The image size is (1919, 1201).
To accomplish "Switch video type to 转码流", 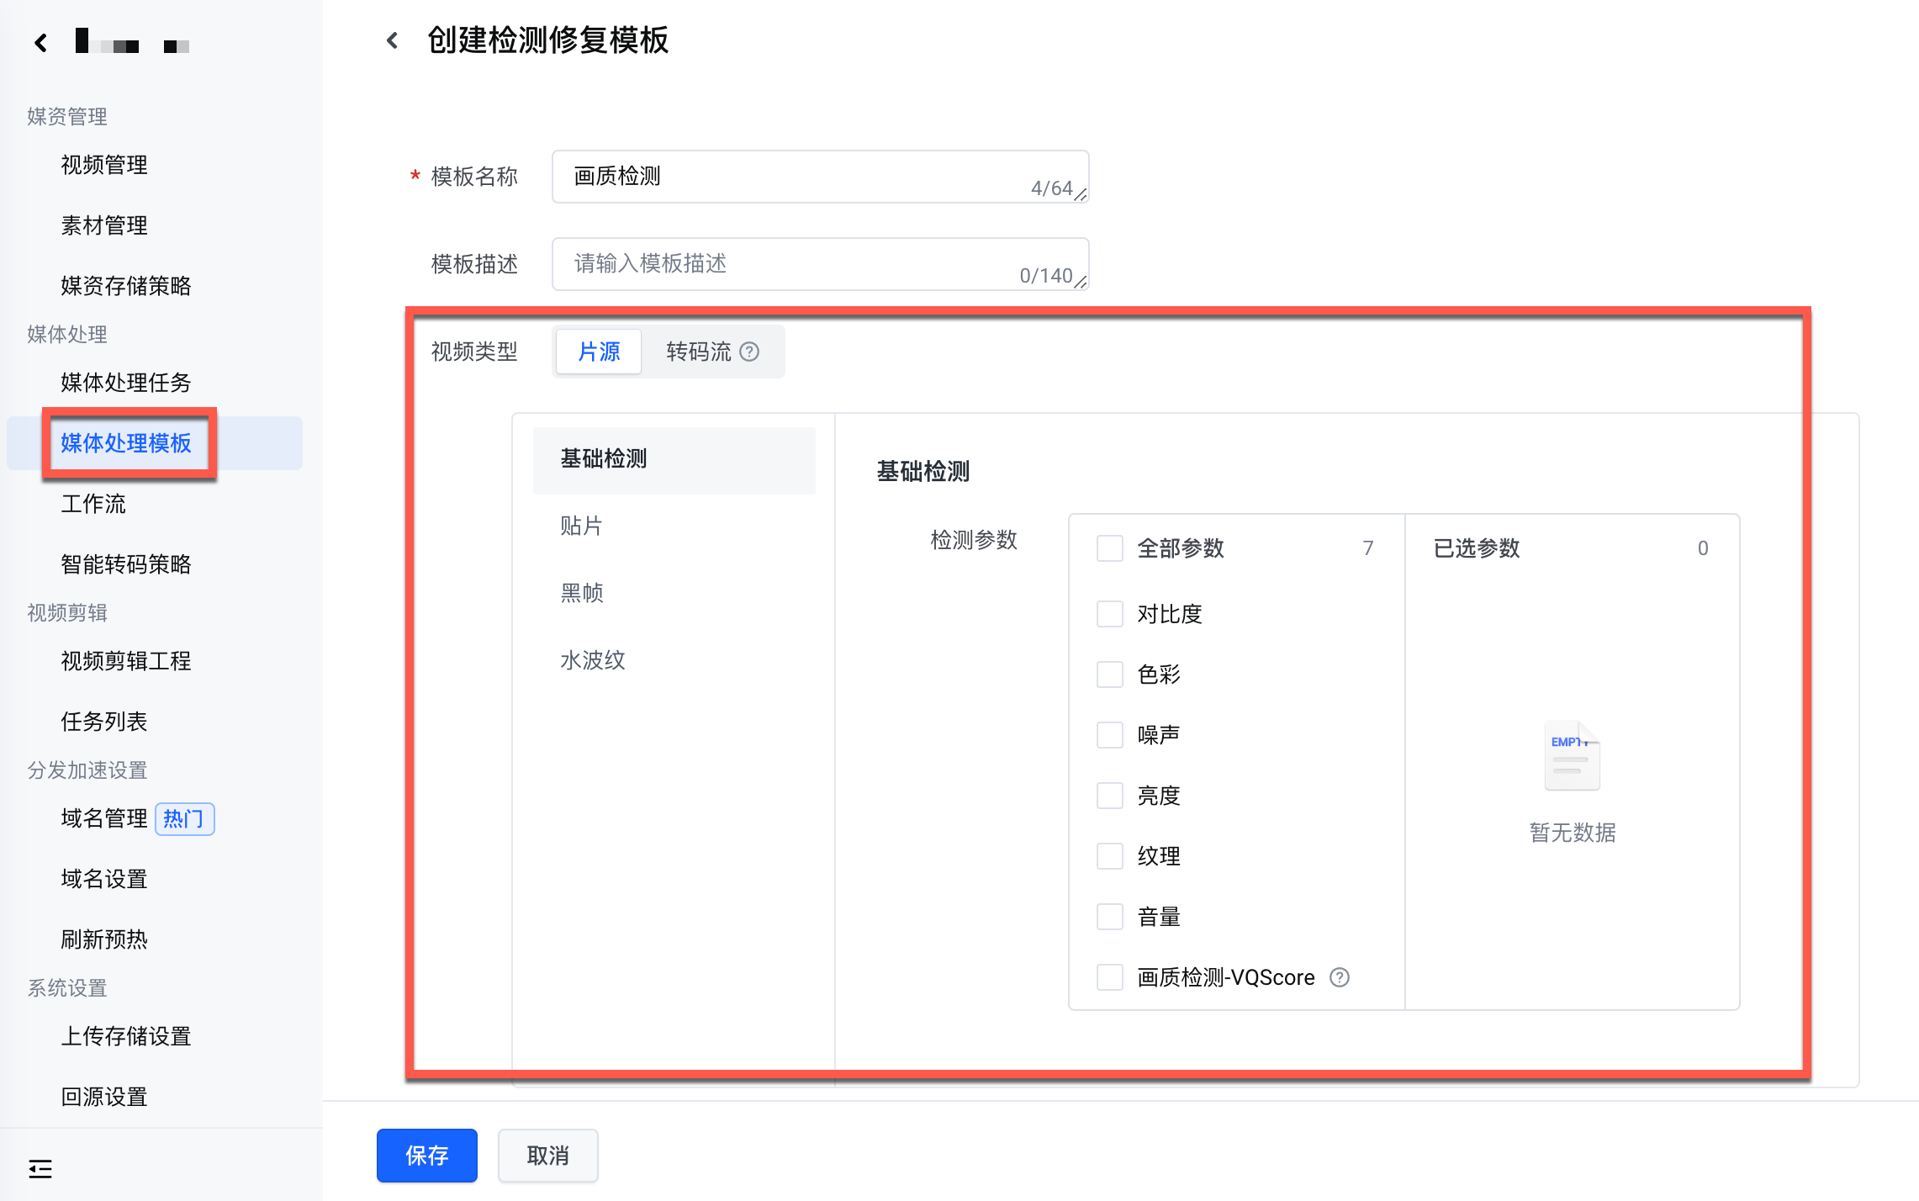I will coord(698,352).
